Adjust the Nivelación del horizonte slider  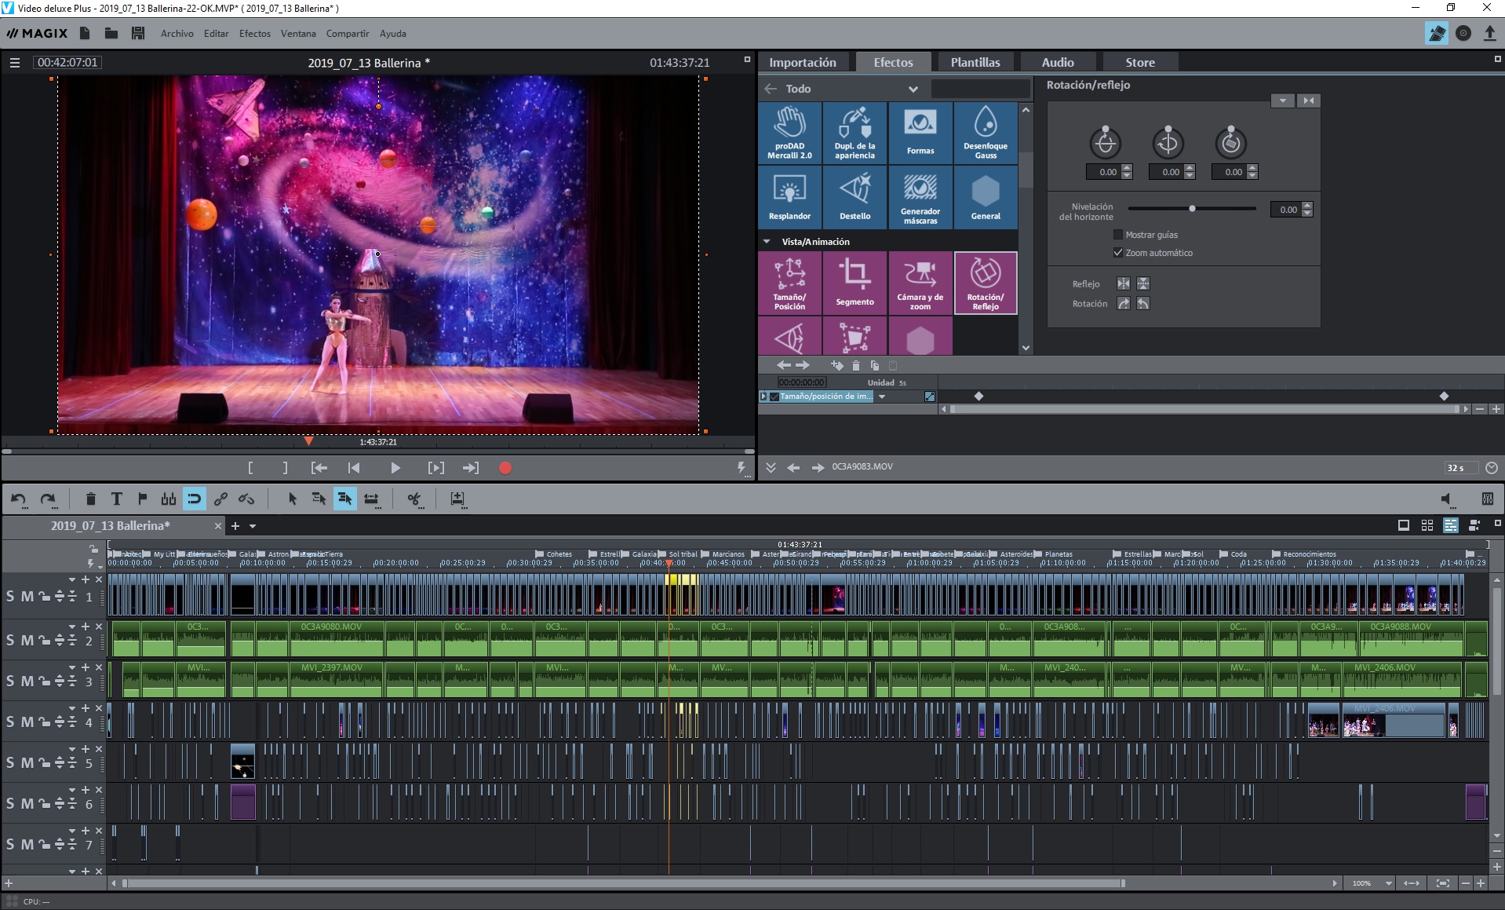[1192, 209]
